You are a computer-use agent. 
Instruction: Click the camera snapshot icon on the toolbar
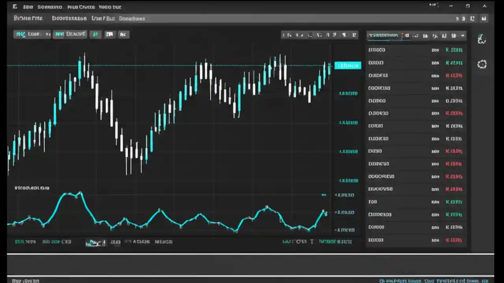click(344, 35)
